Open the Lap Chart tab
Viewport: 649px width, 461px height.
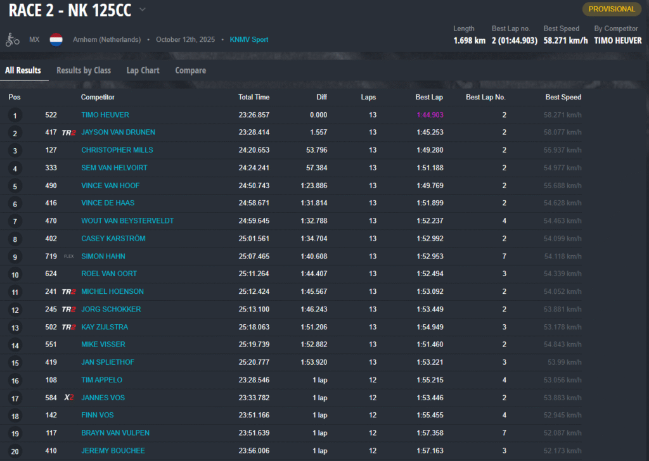143,70
